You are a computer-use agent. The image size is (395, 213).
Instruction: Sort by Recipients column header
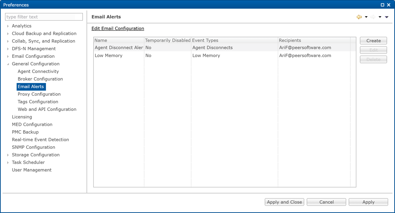click(x=314, y=40)
